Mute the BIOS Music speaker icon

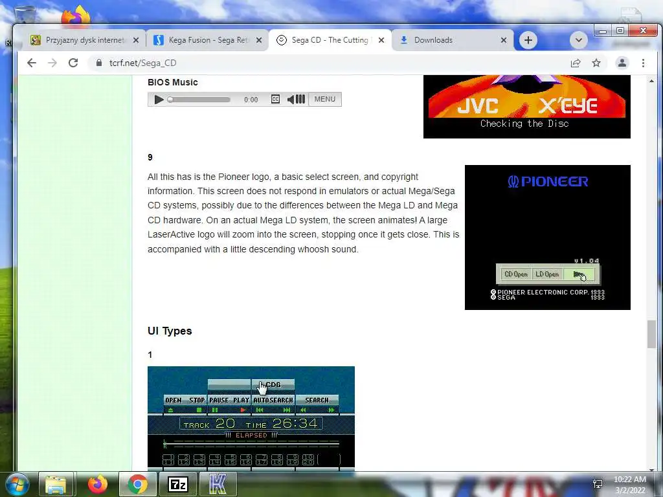coord(291,99)
